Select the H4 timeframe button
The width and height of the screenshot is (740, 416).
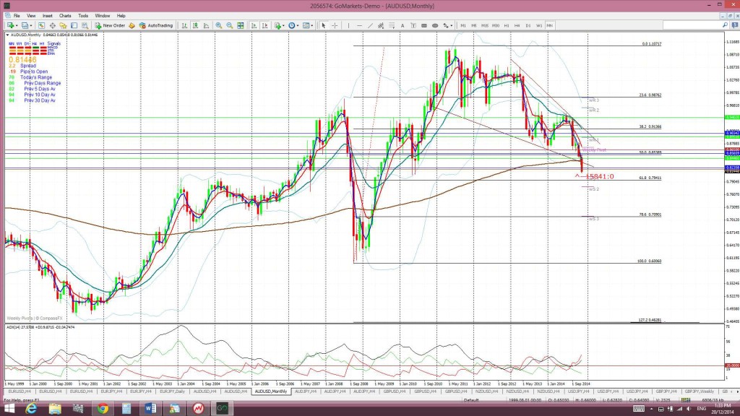(x=517, y=25)
